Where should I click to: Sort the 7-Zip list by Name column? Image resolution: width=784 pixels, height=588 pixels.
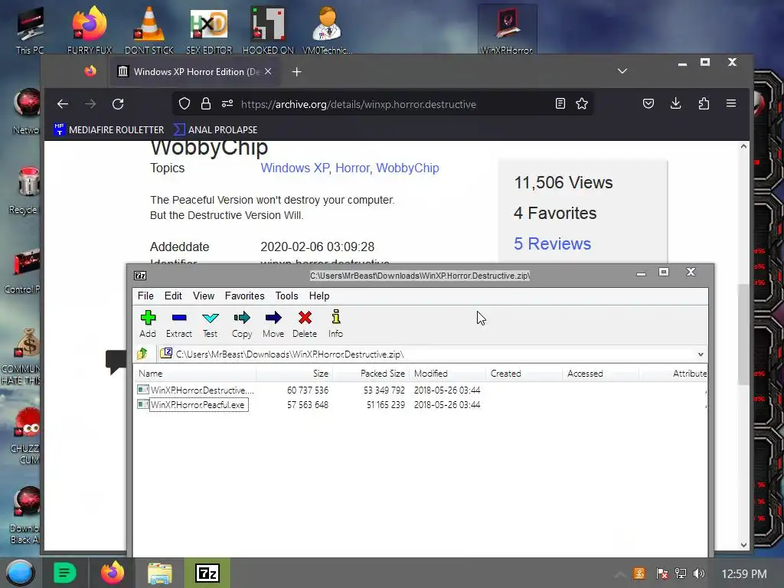[195, 374]
